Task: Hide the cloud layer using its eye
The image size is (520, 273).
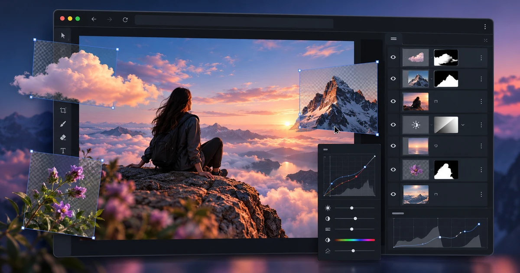Action: (393, 57)
